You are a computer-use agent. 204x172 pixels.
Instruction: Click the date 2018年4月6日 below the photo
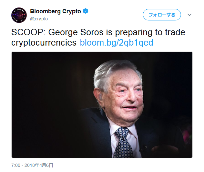pyautogui.click(x=39, y=165)
